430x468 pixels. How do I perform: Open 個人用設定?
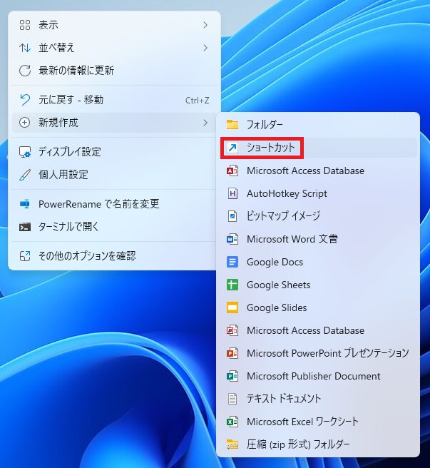pos(114,175)
